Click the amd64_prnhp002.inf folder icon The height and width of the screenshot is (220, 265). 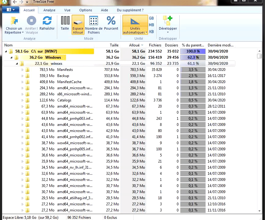tap(27, 137)
